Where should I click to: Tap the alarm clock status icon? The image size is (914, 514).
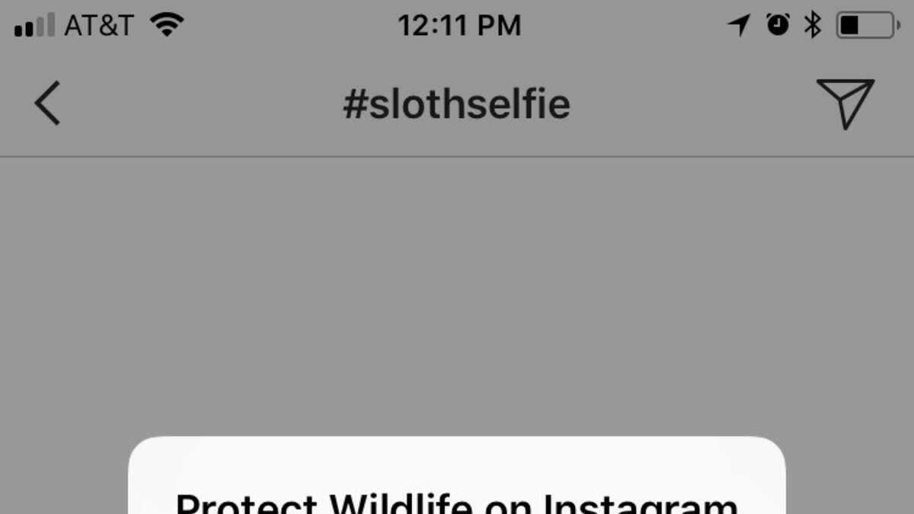[x=778, y=25]
